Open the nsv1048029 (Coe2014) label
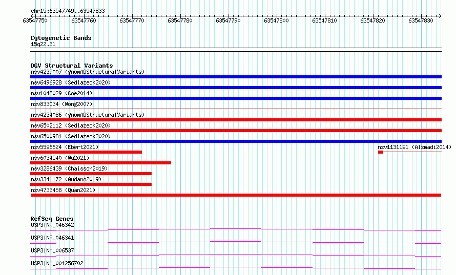The width and height of the screenshot is (456, 275). pos(61,93)
